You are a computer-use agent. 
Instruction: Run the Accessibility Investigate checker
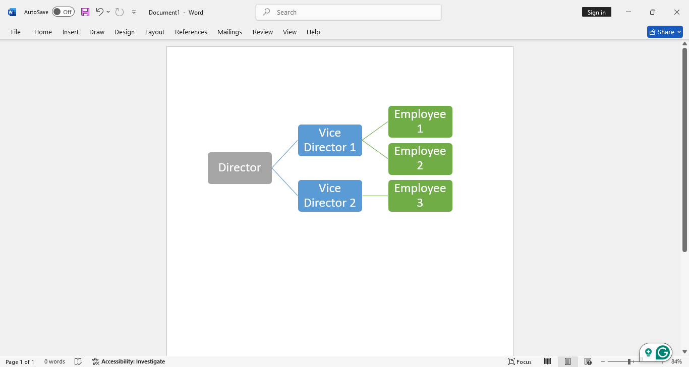(x=128, y=361)
